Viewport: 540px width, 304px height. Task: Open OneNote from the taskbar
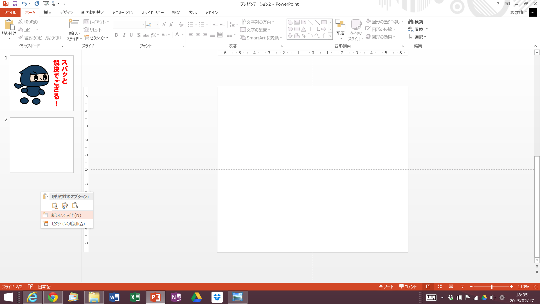click(x=176, y=297)
